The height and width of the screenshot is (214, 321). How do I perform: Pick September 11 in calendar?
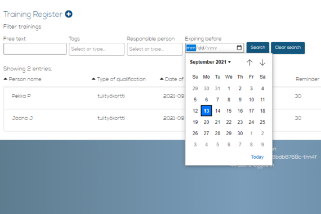pyautogui.click(x=262, y=100)
